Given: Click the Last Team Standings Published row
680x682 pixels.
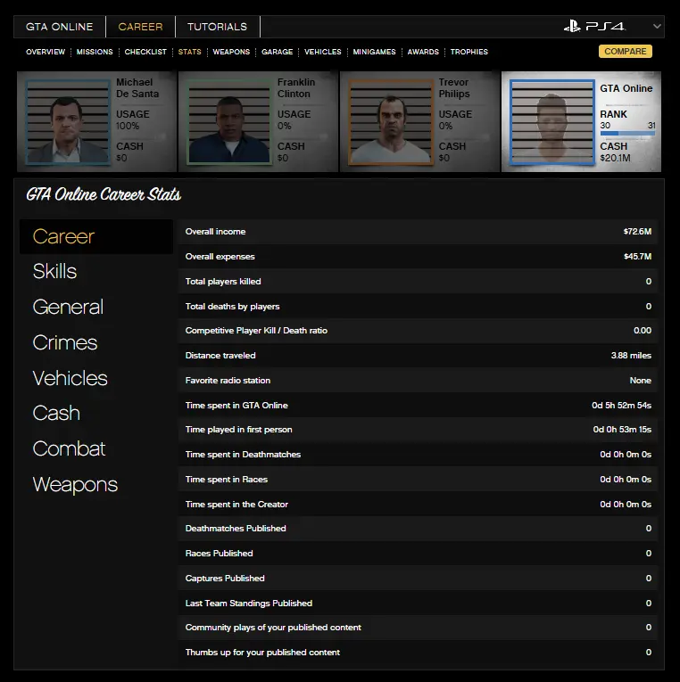Looking at the screenshot, I should (x=418, y=604).
